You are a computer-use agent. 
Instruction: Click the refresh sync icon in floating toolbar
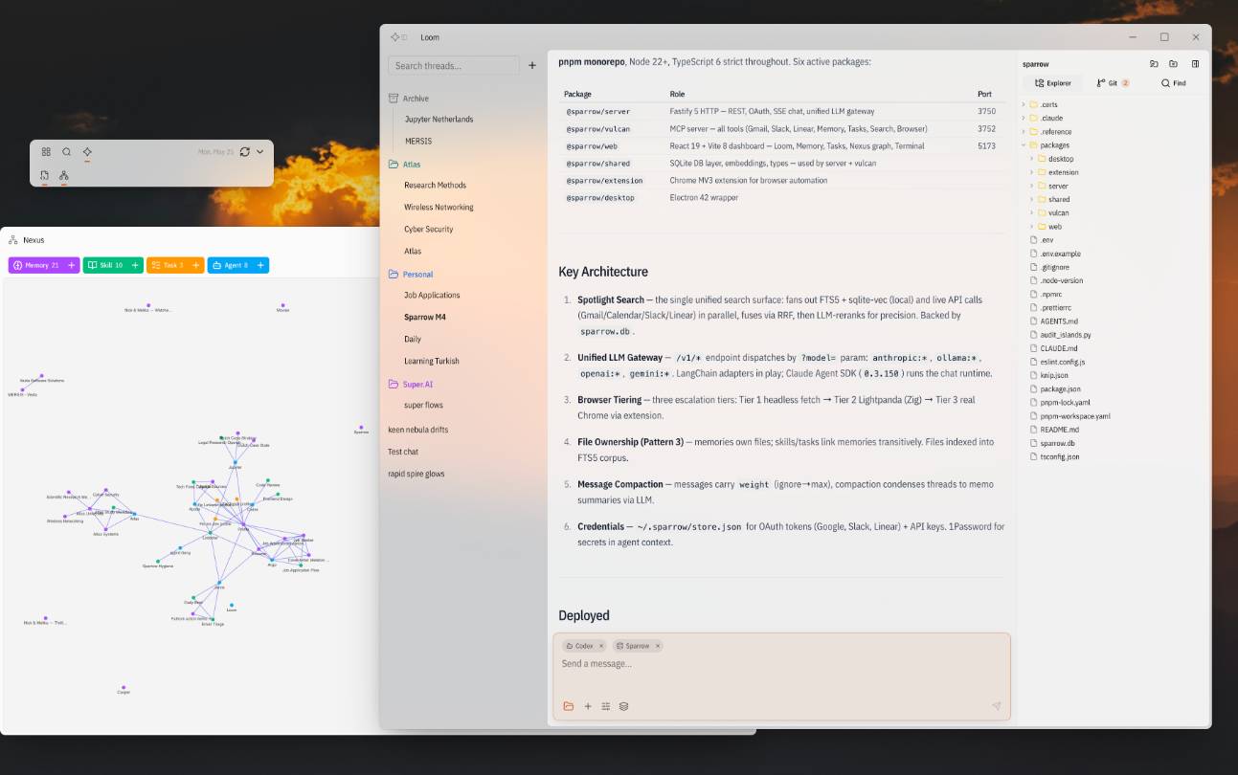pyautogui.click(x=245, y=151)
